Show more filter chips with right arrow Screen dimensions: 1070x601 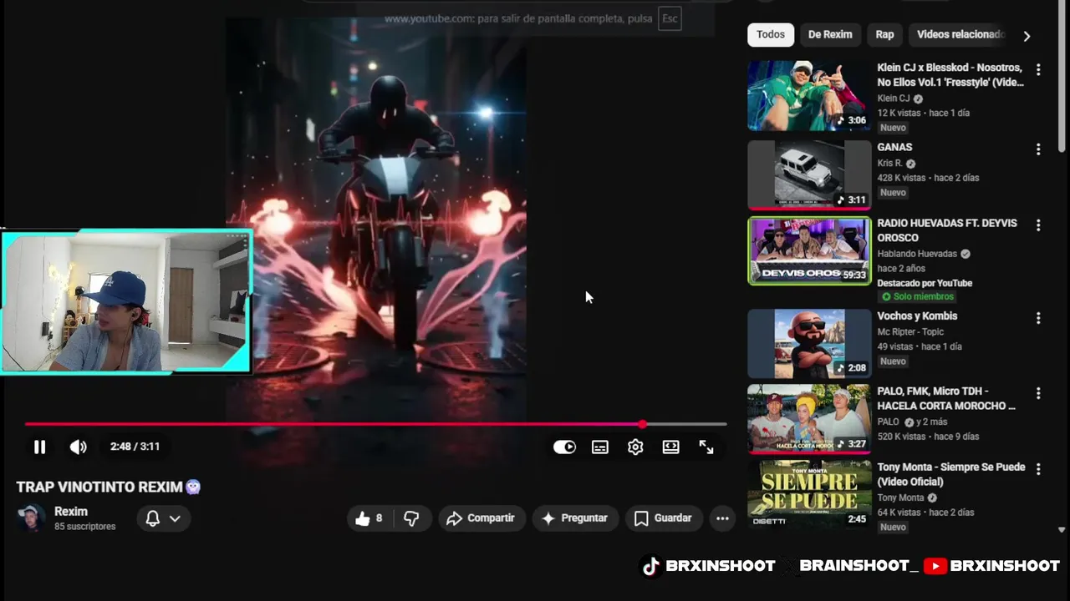[x=1027, y=36]
